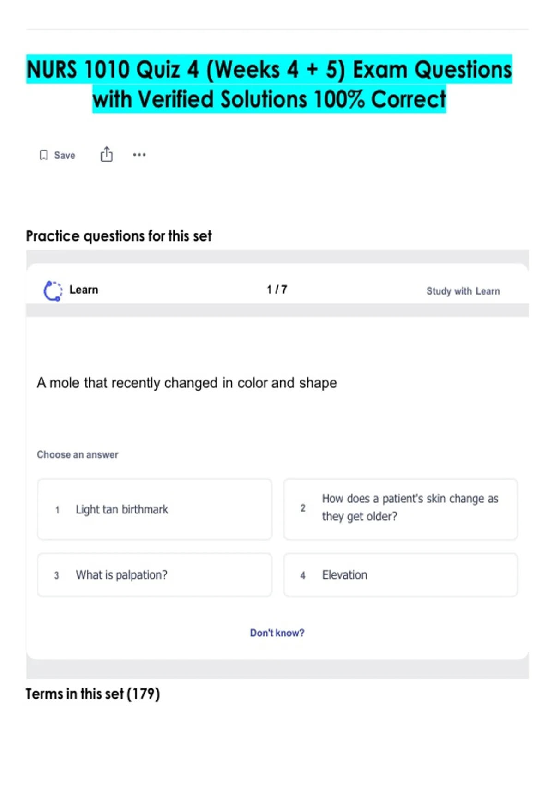Open the share icon next to Save
This screenshot has width=554, height=785.
(x=106, y=154)
